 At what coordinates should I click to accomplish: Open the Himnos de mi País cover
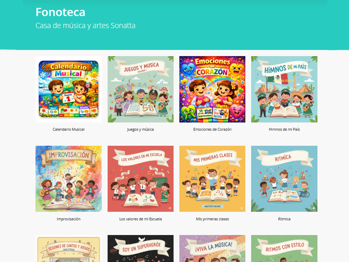pyautogui.click(x=284, y=89)
